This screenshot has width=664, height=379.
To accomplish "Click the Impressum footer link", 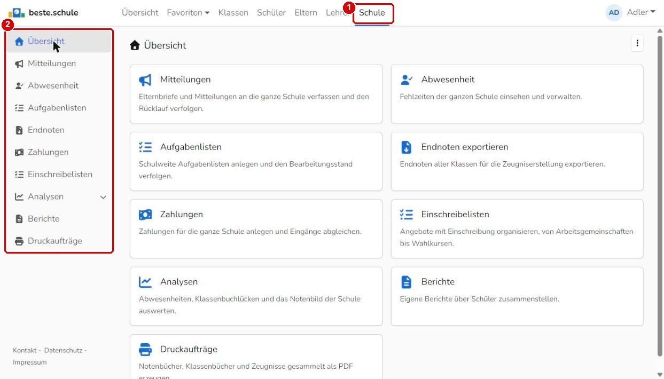I will [x=30, y=362].
